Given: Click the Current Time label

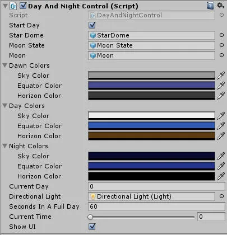Looking at the screenshot, I should tap(30, 217).
